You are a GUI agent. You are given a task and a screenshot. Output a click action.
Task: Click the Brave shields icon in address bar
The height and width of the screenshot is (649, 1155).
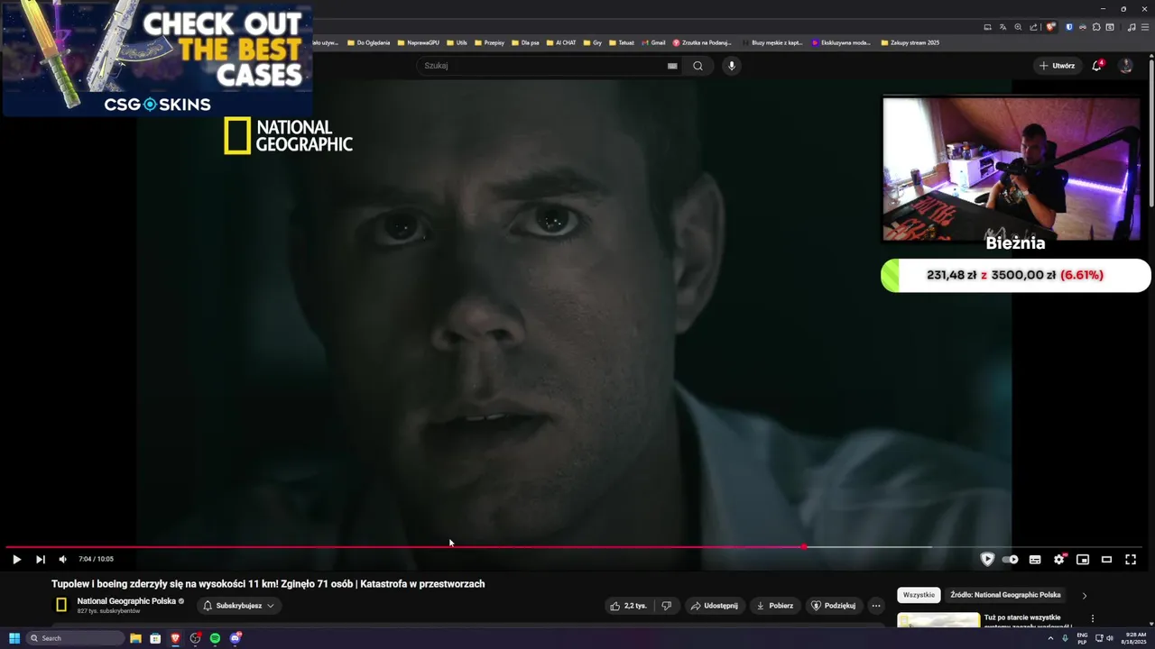pos(1050,27)
